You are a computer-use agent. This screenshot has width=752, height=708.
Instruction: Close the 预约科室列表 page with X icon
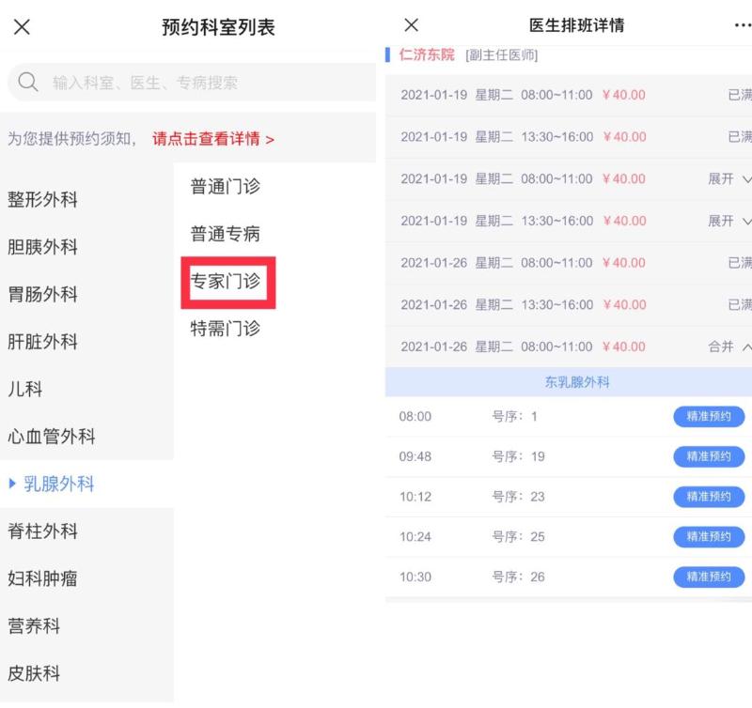[22, 27]
